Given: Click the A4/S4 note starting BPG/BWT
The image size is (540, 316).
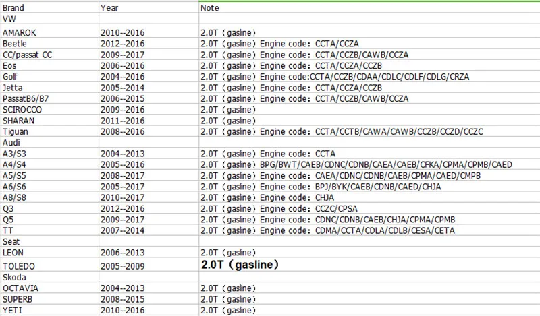Looking at the screenshot, I should [x=369, y=164].
